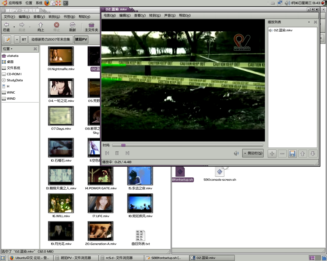Remove playlist item with minus button
The image size is (327, 261).
pyautogui.click(x=282, y=153)
